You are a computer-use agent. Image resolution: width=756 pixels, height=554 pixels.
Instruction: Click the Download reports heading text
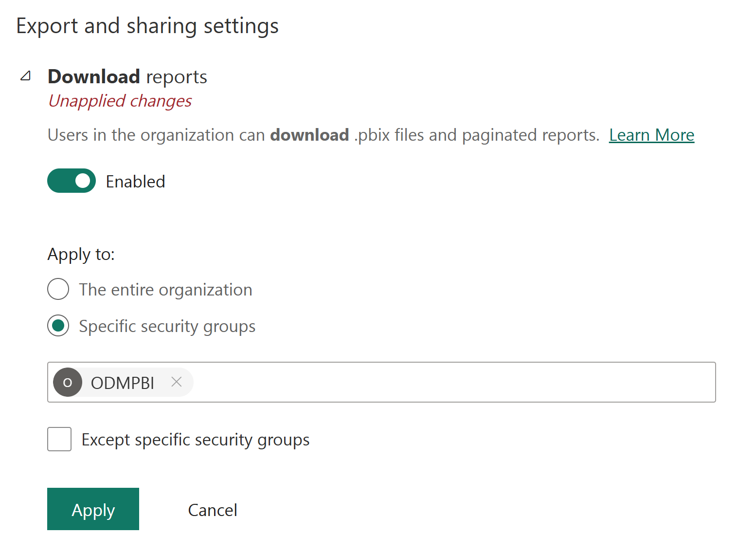click(127, 77)
